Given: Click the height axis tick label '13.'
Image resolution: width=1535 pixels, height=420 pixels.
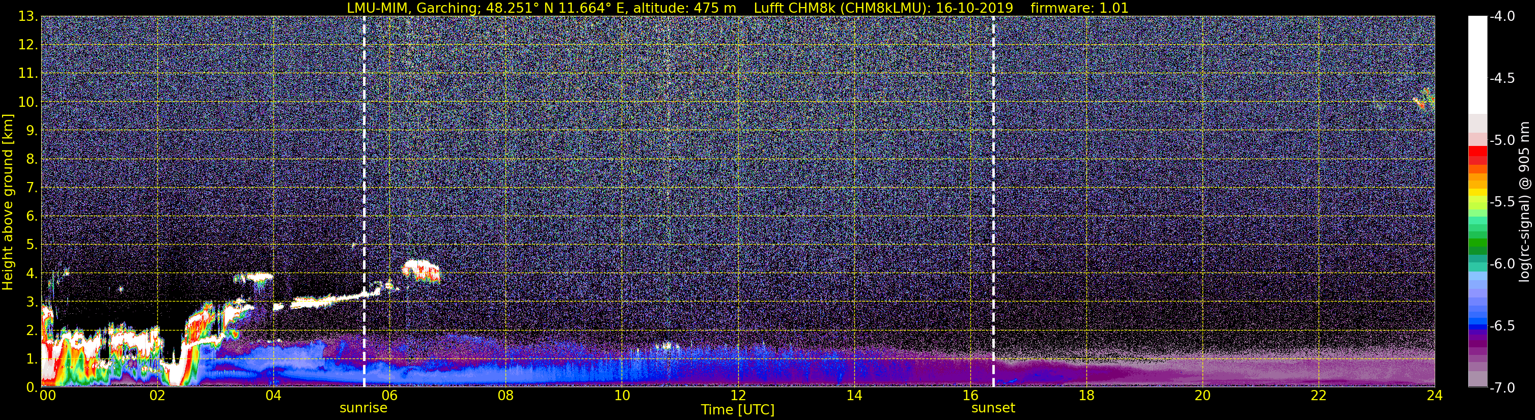Looking at the screenshot, I should (x=27, y=17).
